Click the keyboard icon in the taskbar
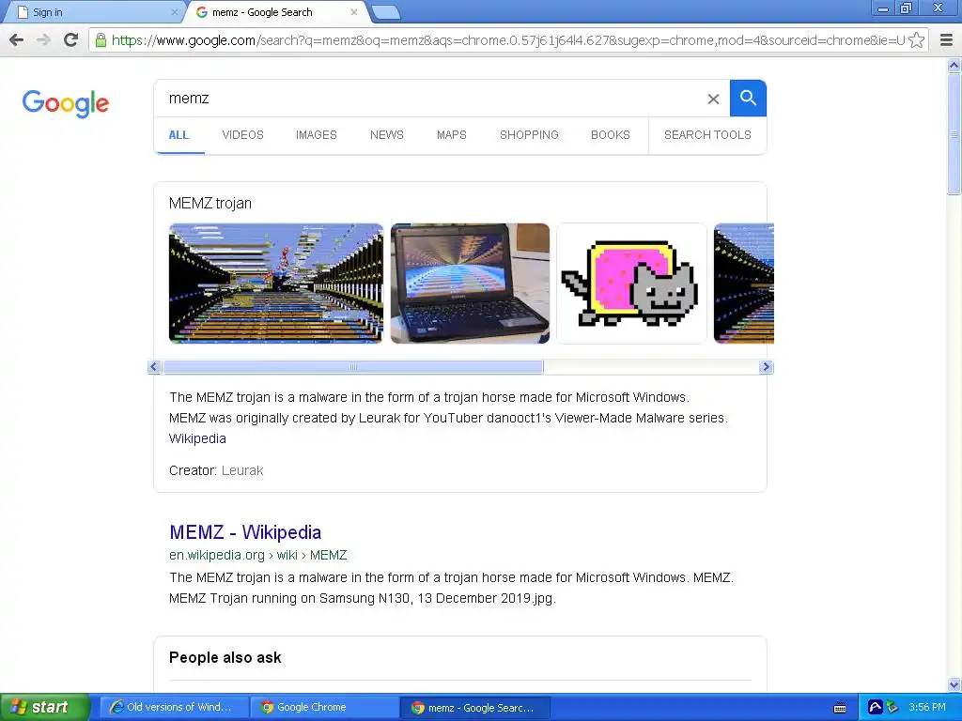 [x=840, y=708]
